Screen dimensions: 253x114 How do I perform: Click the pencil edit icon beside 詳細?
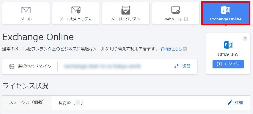pyautogui.click(x=230, y=102)
